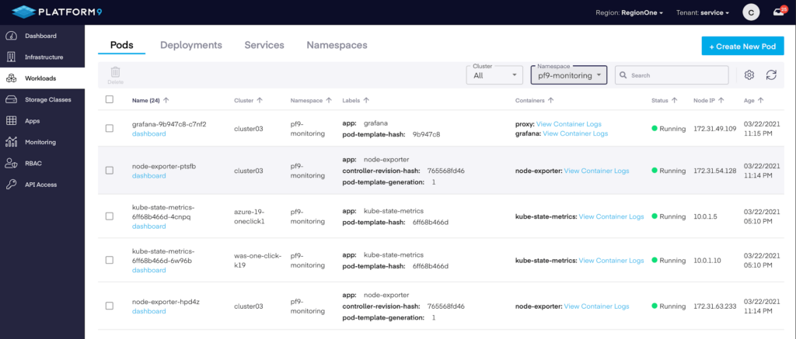This screenshot has height=339, width=796.
Task: Switch to the Deployments tab
Action: click(191, 45)
